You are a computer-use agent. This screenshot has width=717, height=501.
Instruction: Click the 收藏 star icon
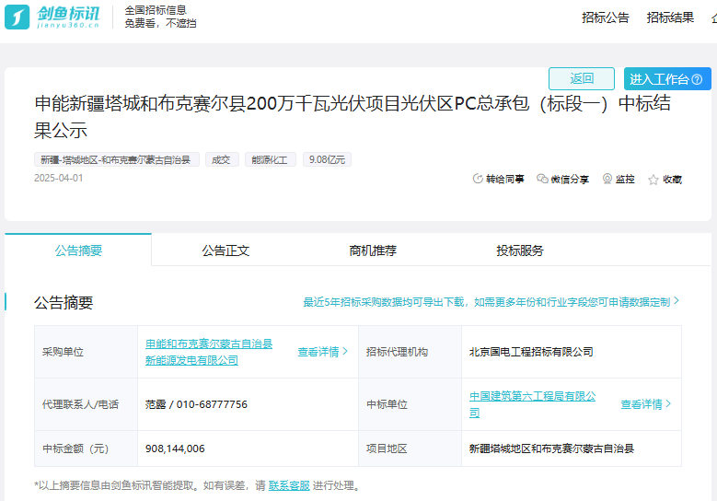(653, 180)
